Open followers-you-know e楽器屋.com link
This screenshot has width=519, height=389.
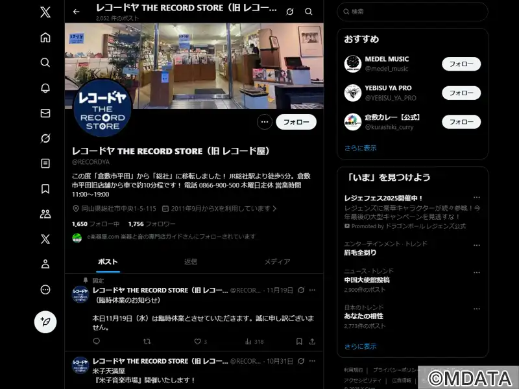(x=171, y=237)
